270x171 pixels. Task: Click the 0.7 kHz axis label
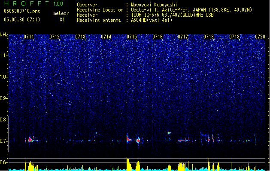point(4,141)
